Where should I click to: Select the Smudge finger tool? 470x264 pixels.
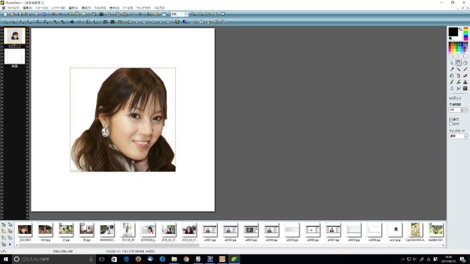[459, 88]
